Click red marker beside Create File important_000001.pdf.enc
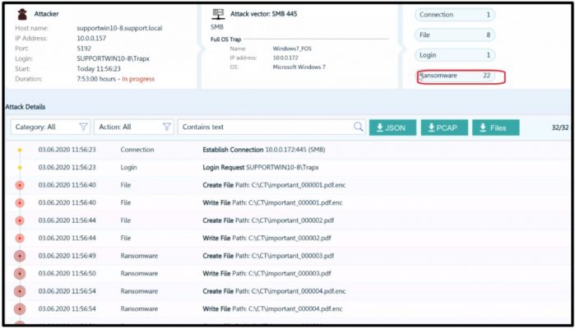 pyautogui.click(x=20, y=185)
